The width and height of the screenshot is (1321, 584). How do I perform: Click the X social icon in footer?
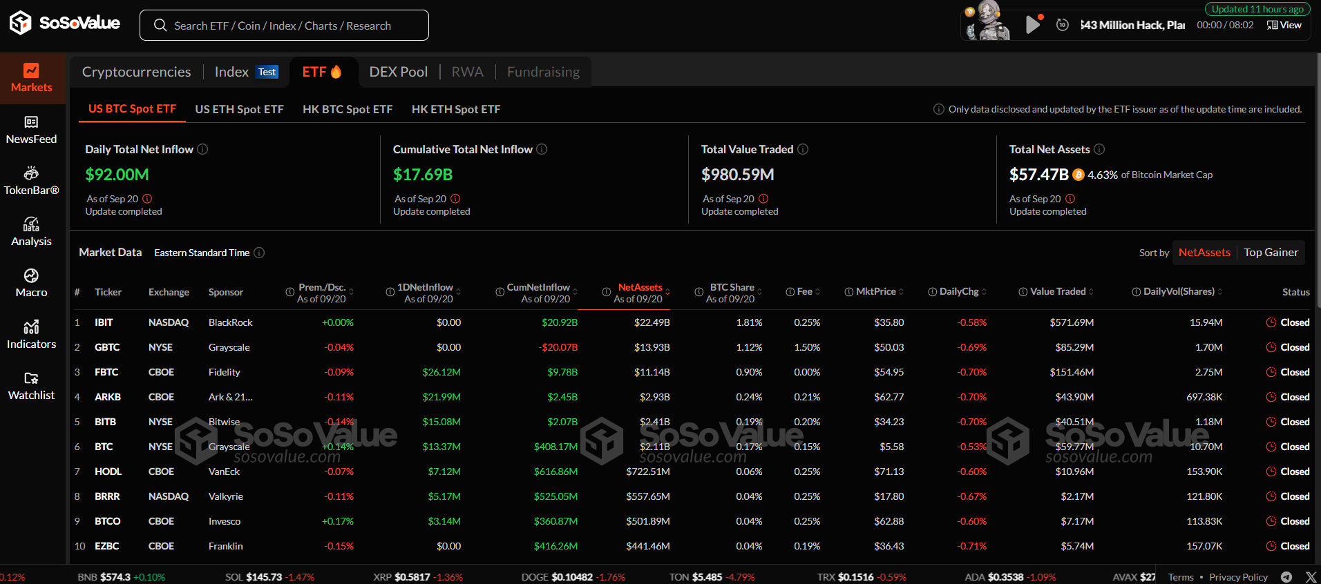point(1311,577)
